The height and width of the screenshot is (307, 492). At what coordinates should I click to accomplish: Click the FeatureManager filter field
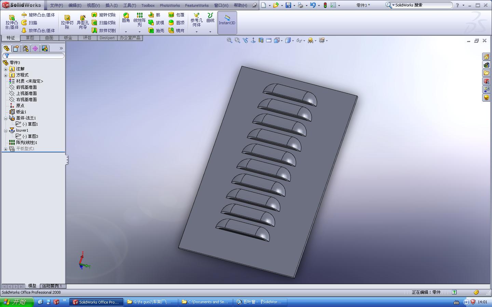tap(33, 56)
